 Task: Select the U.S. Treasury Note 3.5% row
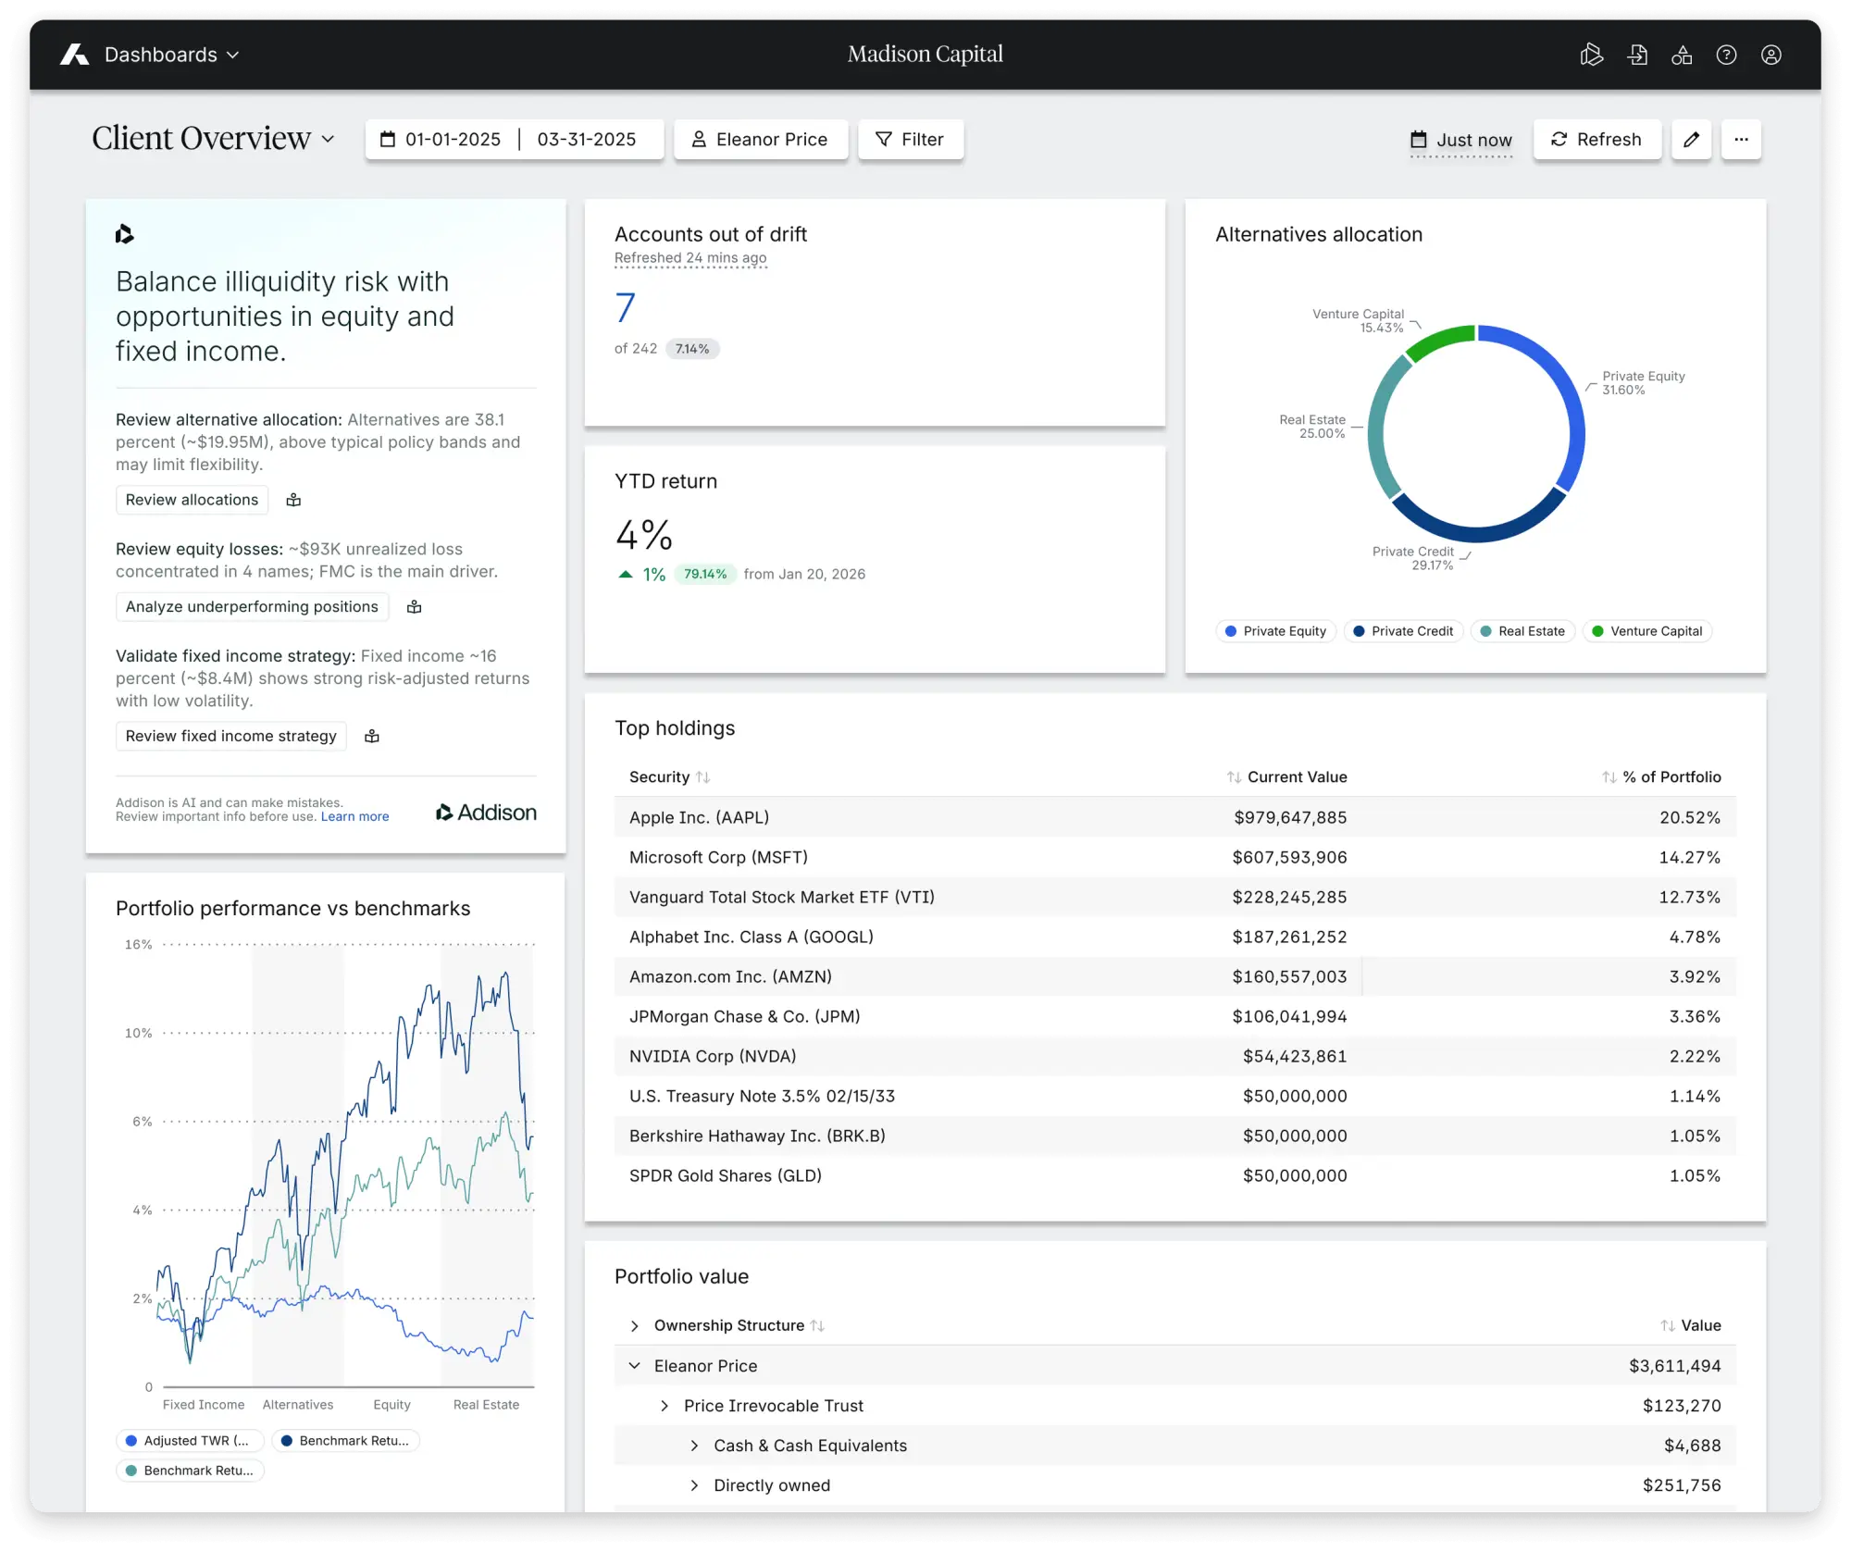tap(1174, 1096)
